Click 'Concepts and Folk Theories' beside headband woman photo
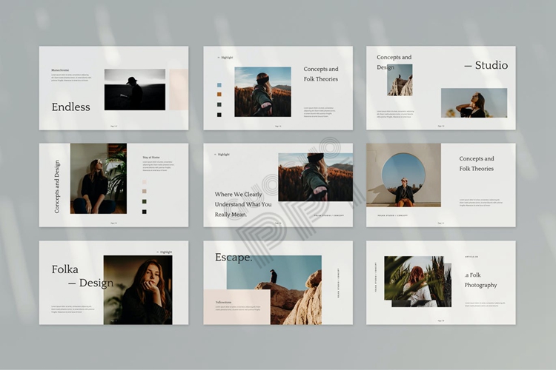556x370 pixels. point(321,74)
